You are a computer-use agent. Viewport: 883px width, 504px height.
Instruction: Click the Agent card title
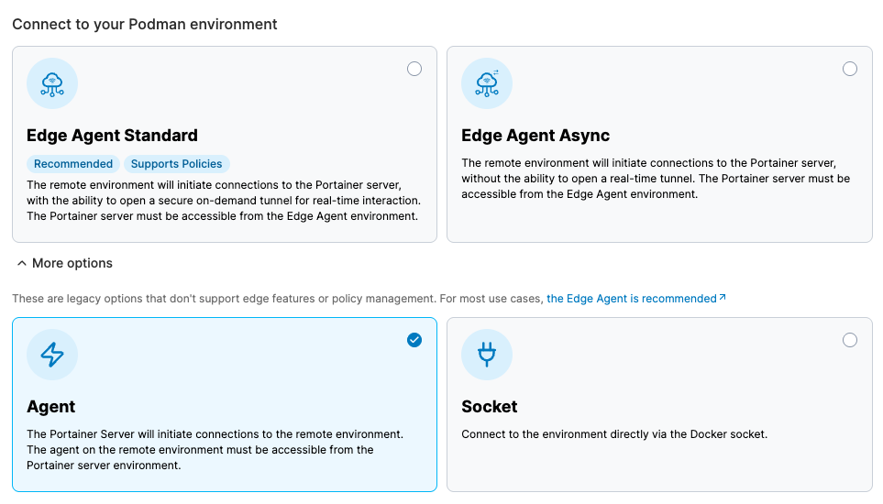51,407
